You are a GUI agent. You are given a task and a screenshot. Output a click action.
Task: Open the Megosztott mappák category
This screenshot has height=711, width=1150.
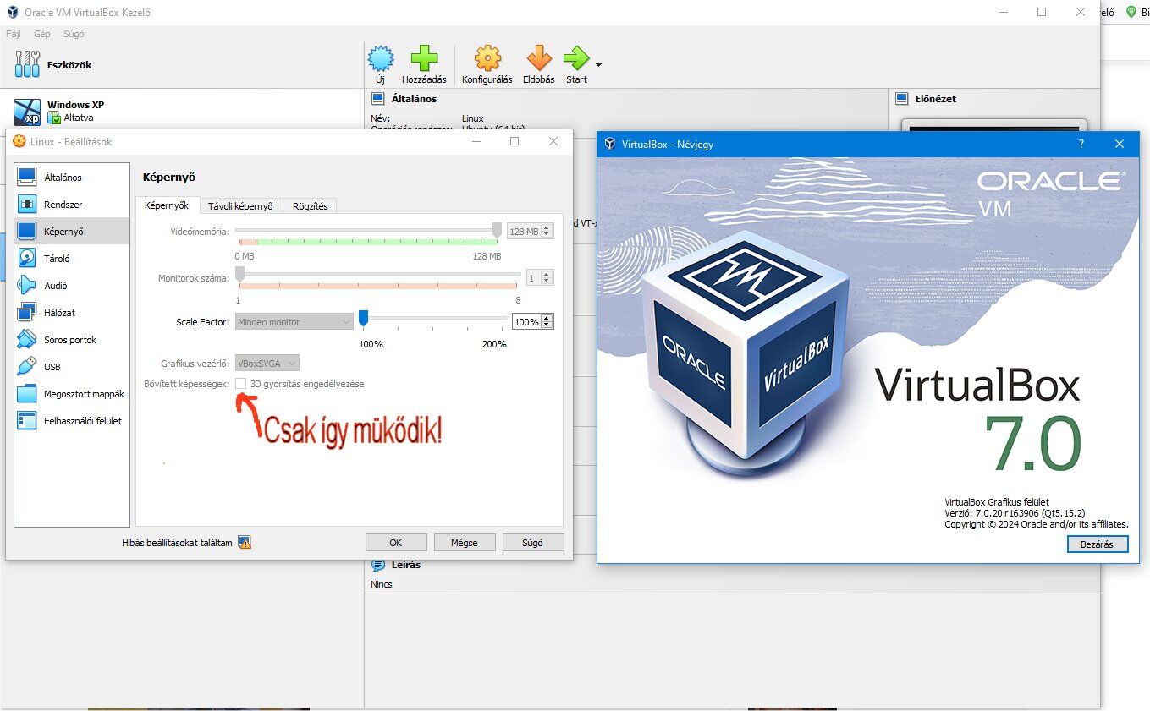[72, 394]
